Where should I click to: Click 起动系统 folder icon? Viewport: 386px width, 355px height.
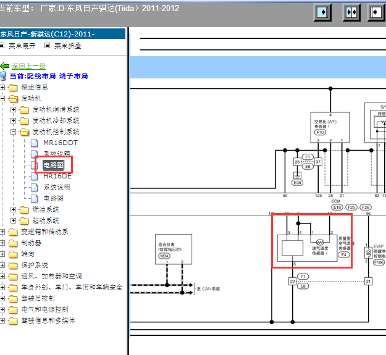click(24, 221)
